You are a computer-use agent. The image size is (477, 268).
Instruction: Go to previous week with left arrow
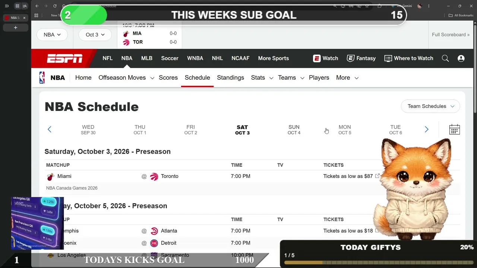[x=49, y=130]
